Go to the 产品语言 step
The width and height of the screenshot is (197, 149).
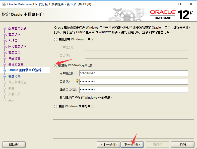pyautogui.click(x=15, y=58)
